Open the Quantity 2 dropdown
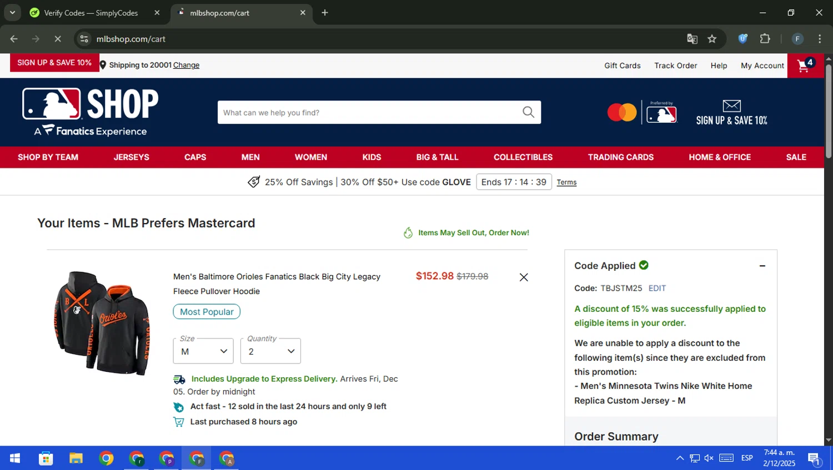Viewport: 833px width, 470px height. [270, 351]
